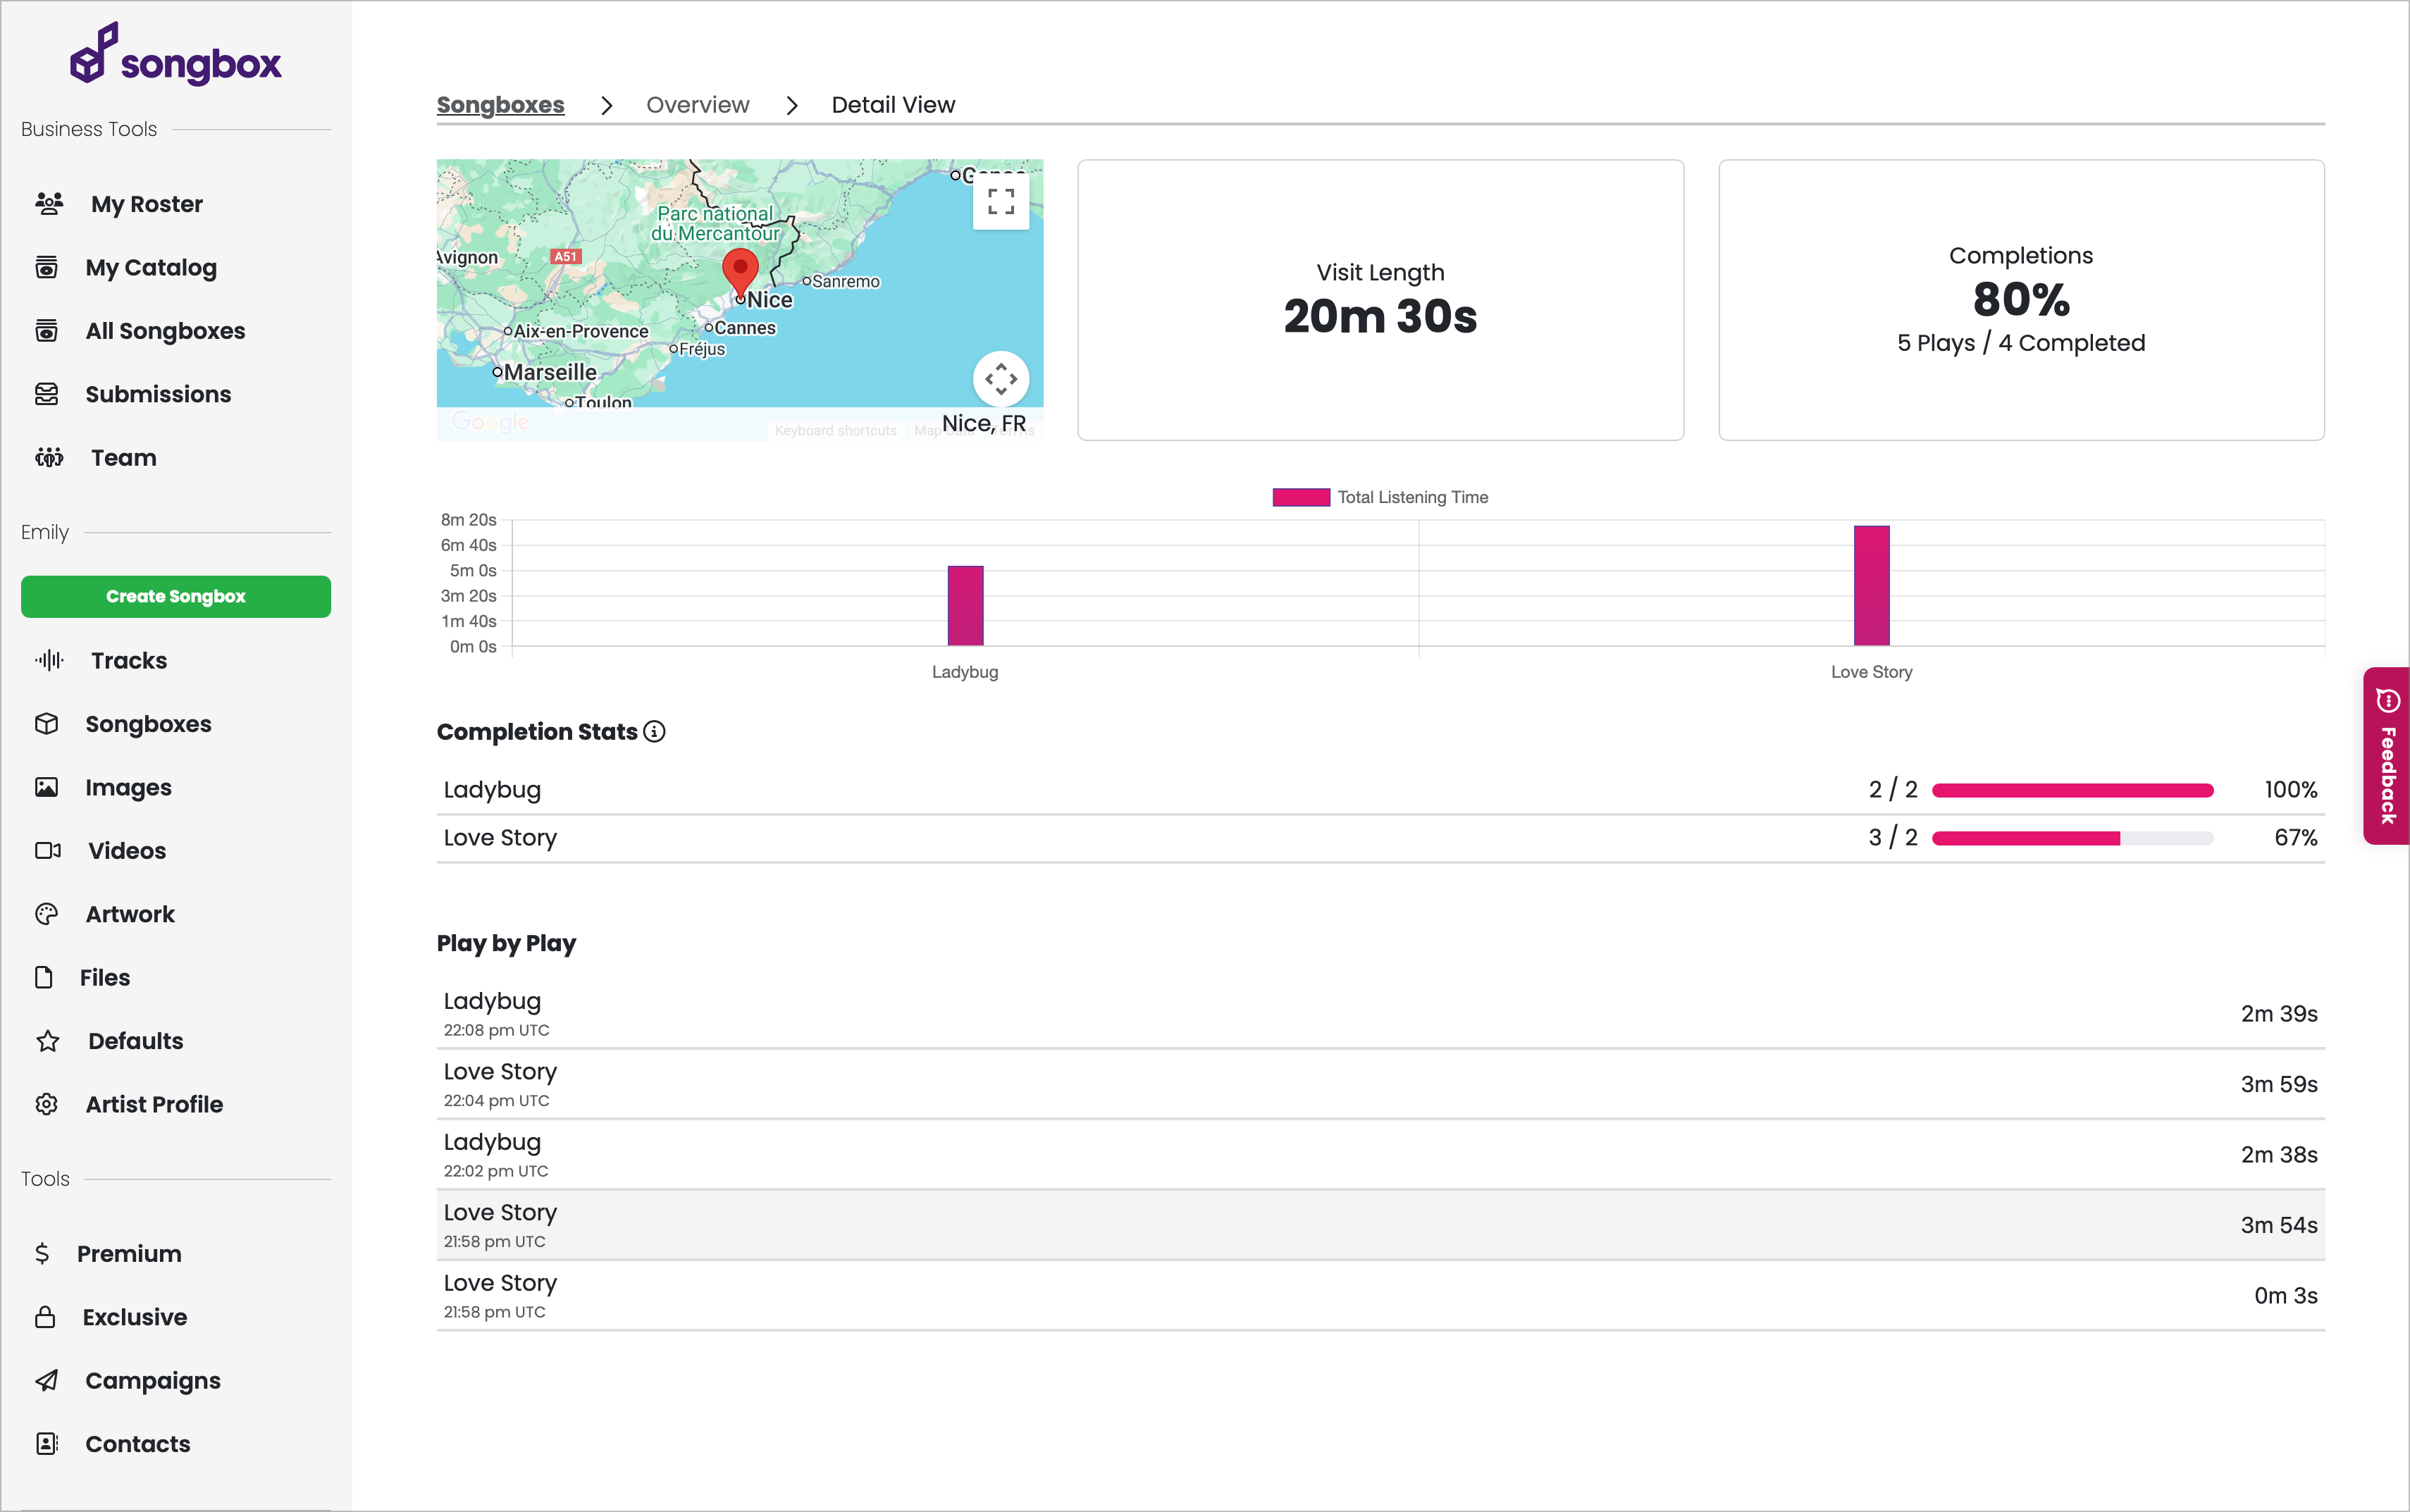Click the Tracks waveform icon in sidebar
Image resolution: width=2410 pixels, height=1512 pixels.
click(48, 660)
